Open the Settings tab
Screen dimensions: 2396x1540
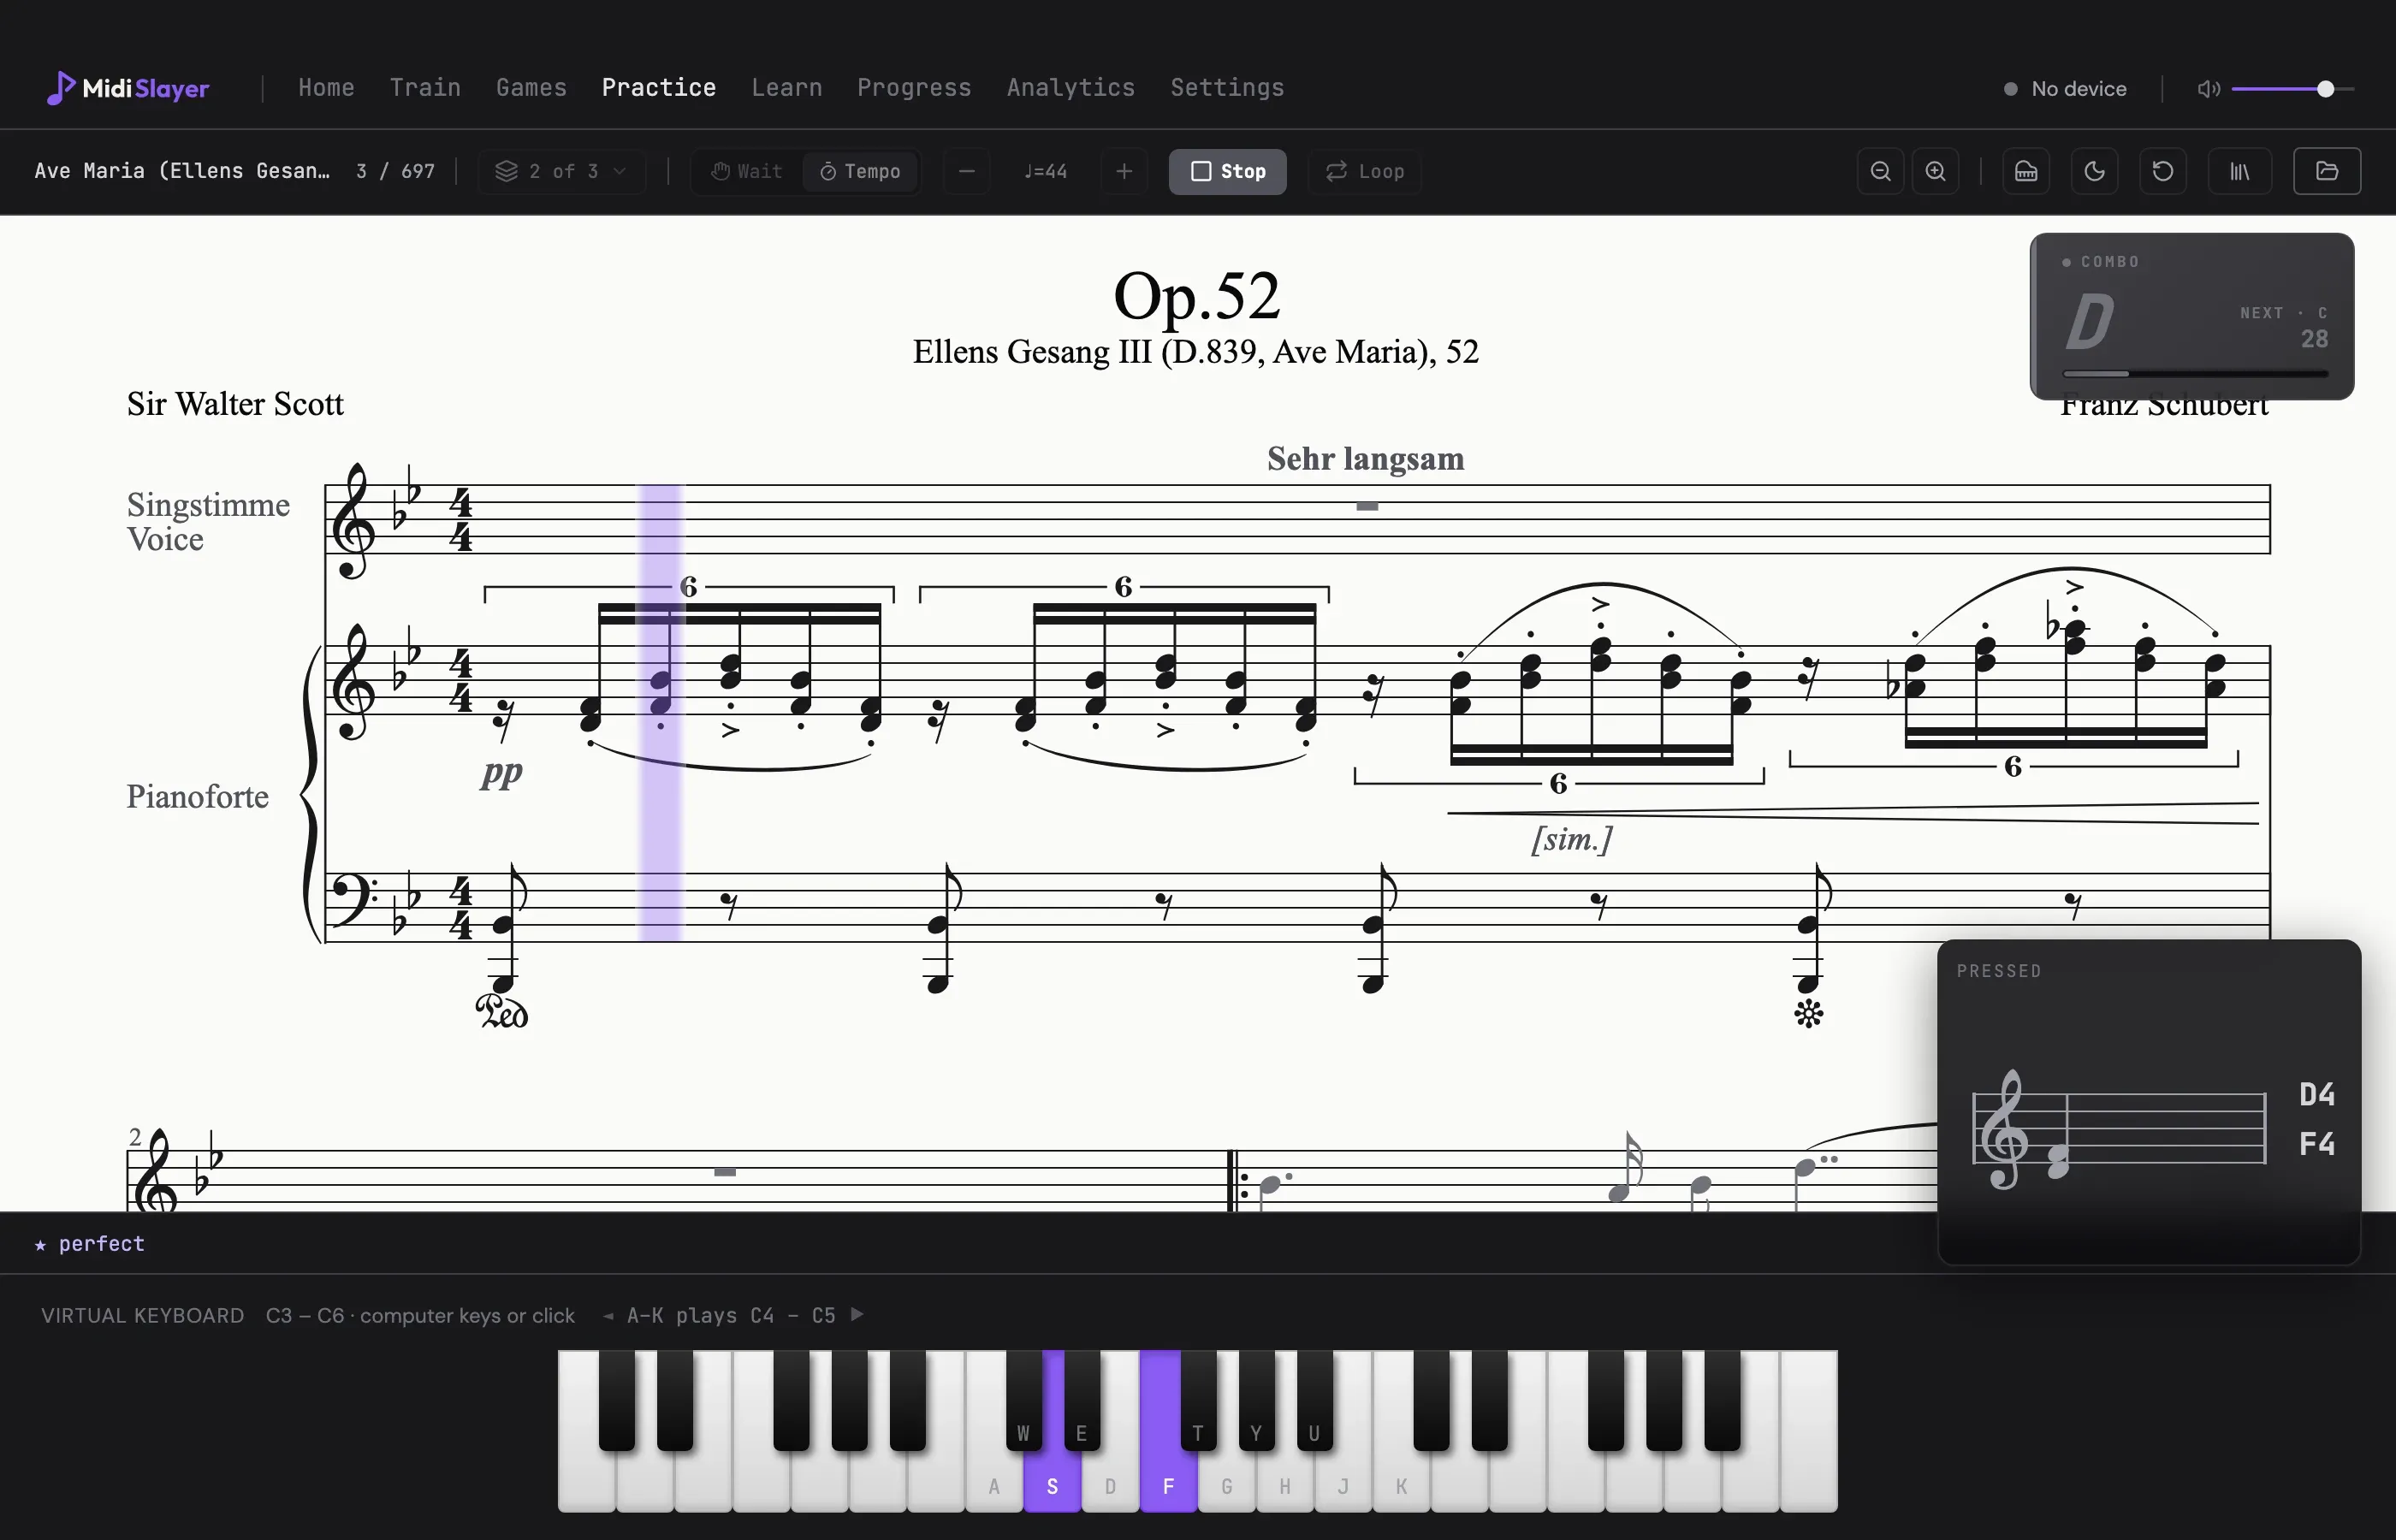tap(1227, 88)
